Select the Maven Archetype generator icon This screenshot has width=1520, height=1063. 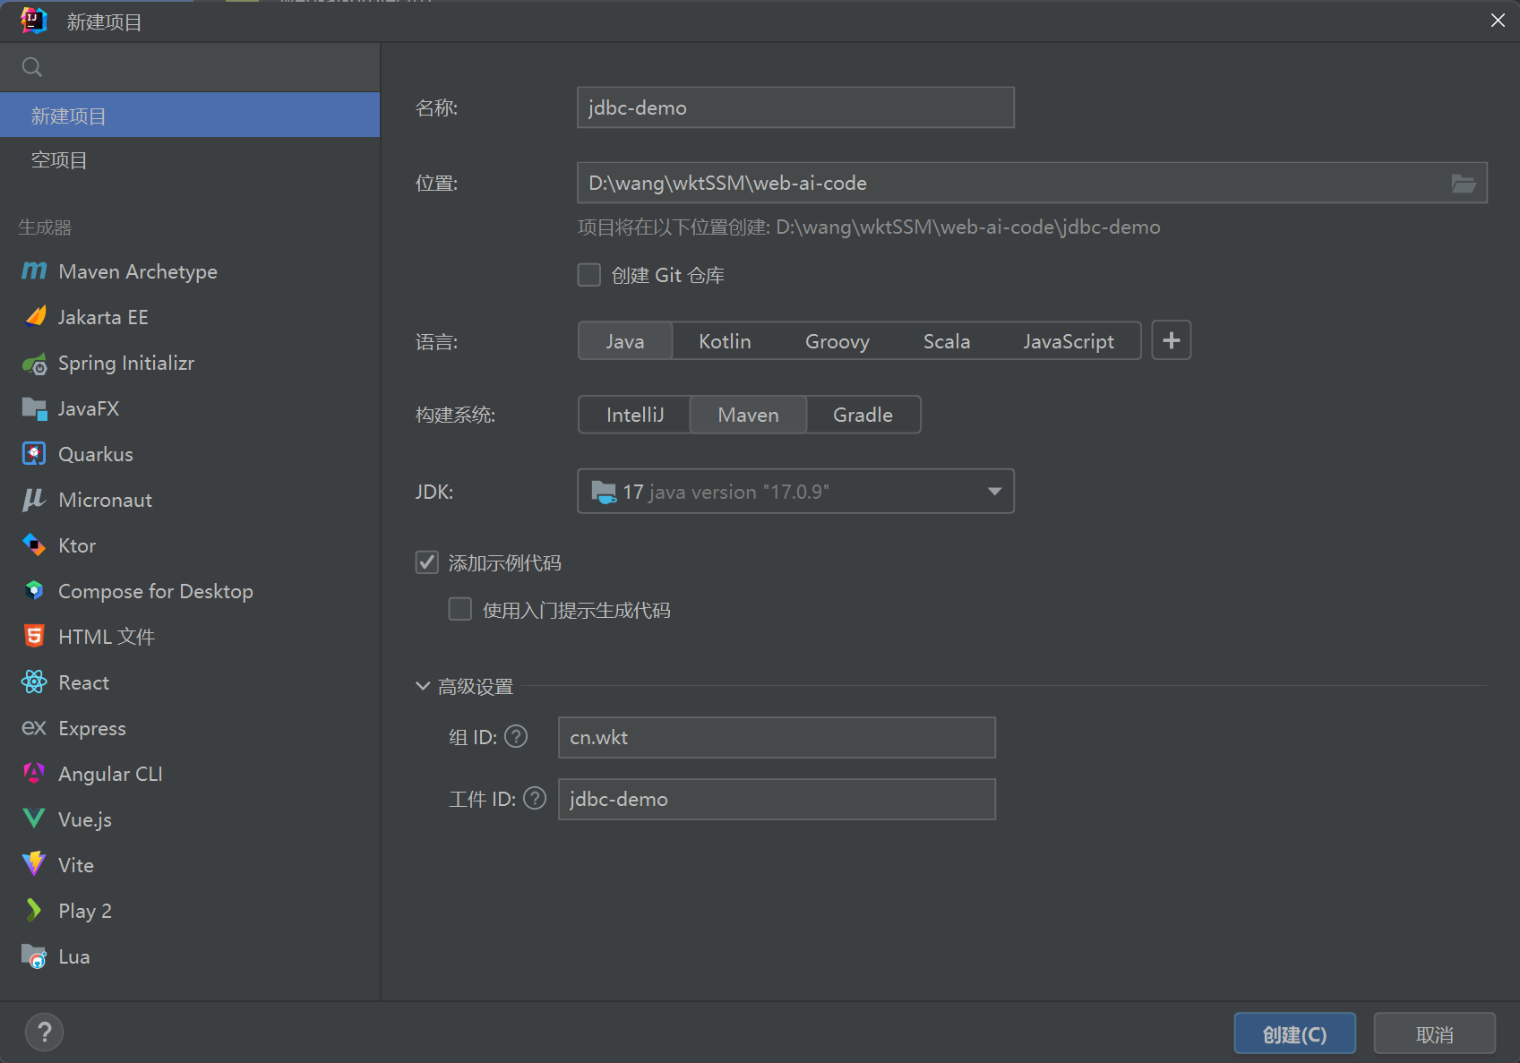pyautogui.click(x=34, y=271)
